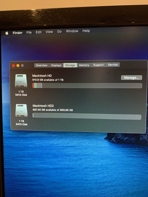
Task: Minimize window with the yellow button
Action: (x=18, y=66)
